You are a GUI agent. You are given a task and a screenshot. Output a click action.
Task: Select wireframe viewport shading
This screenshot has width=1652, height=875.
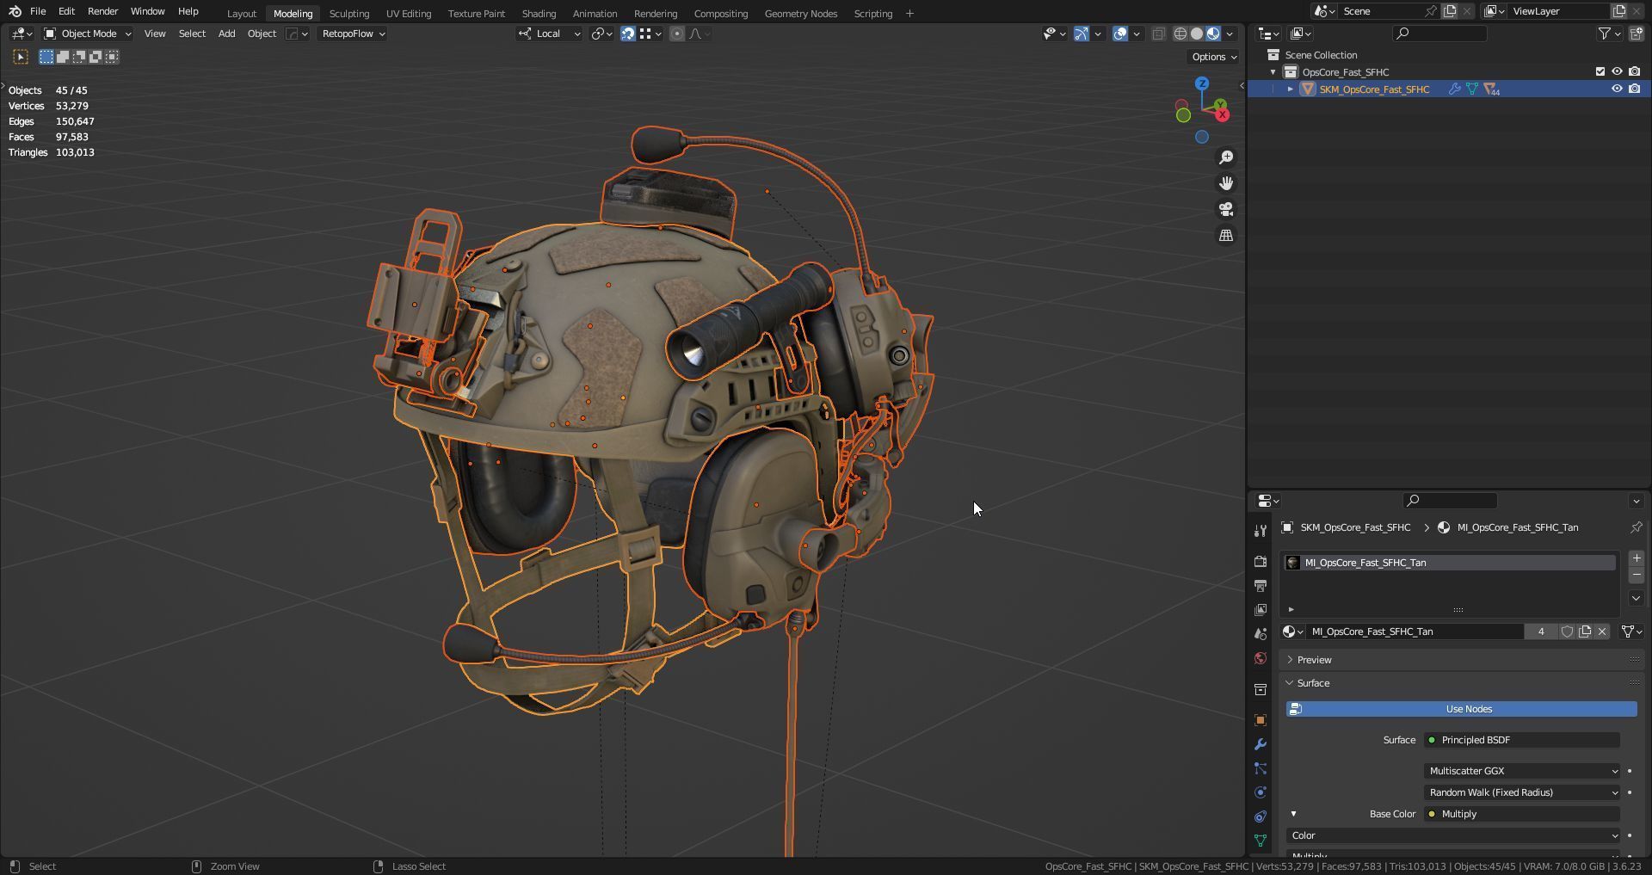(1180, 34)
